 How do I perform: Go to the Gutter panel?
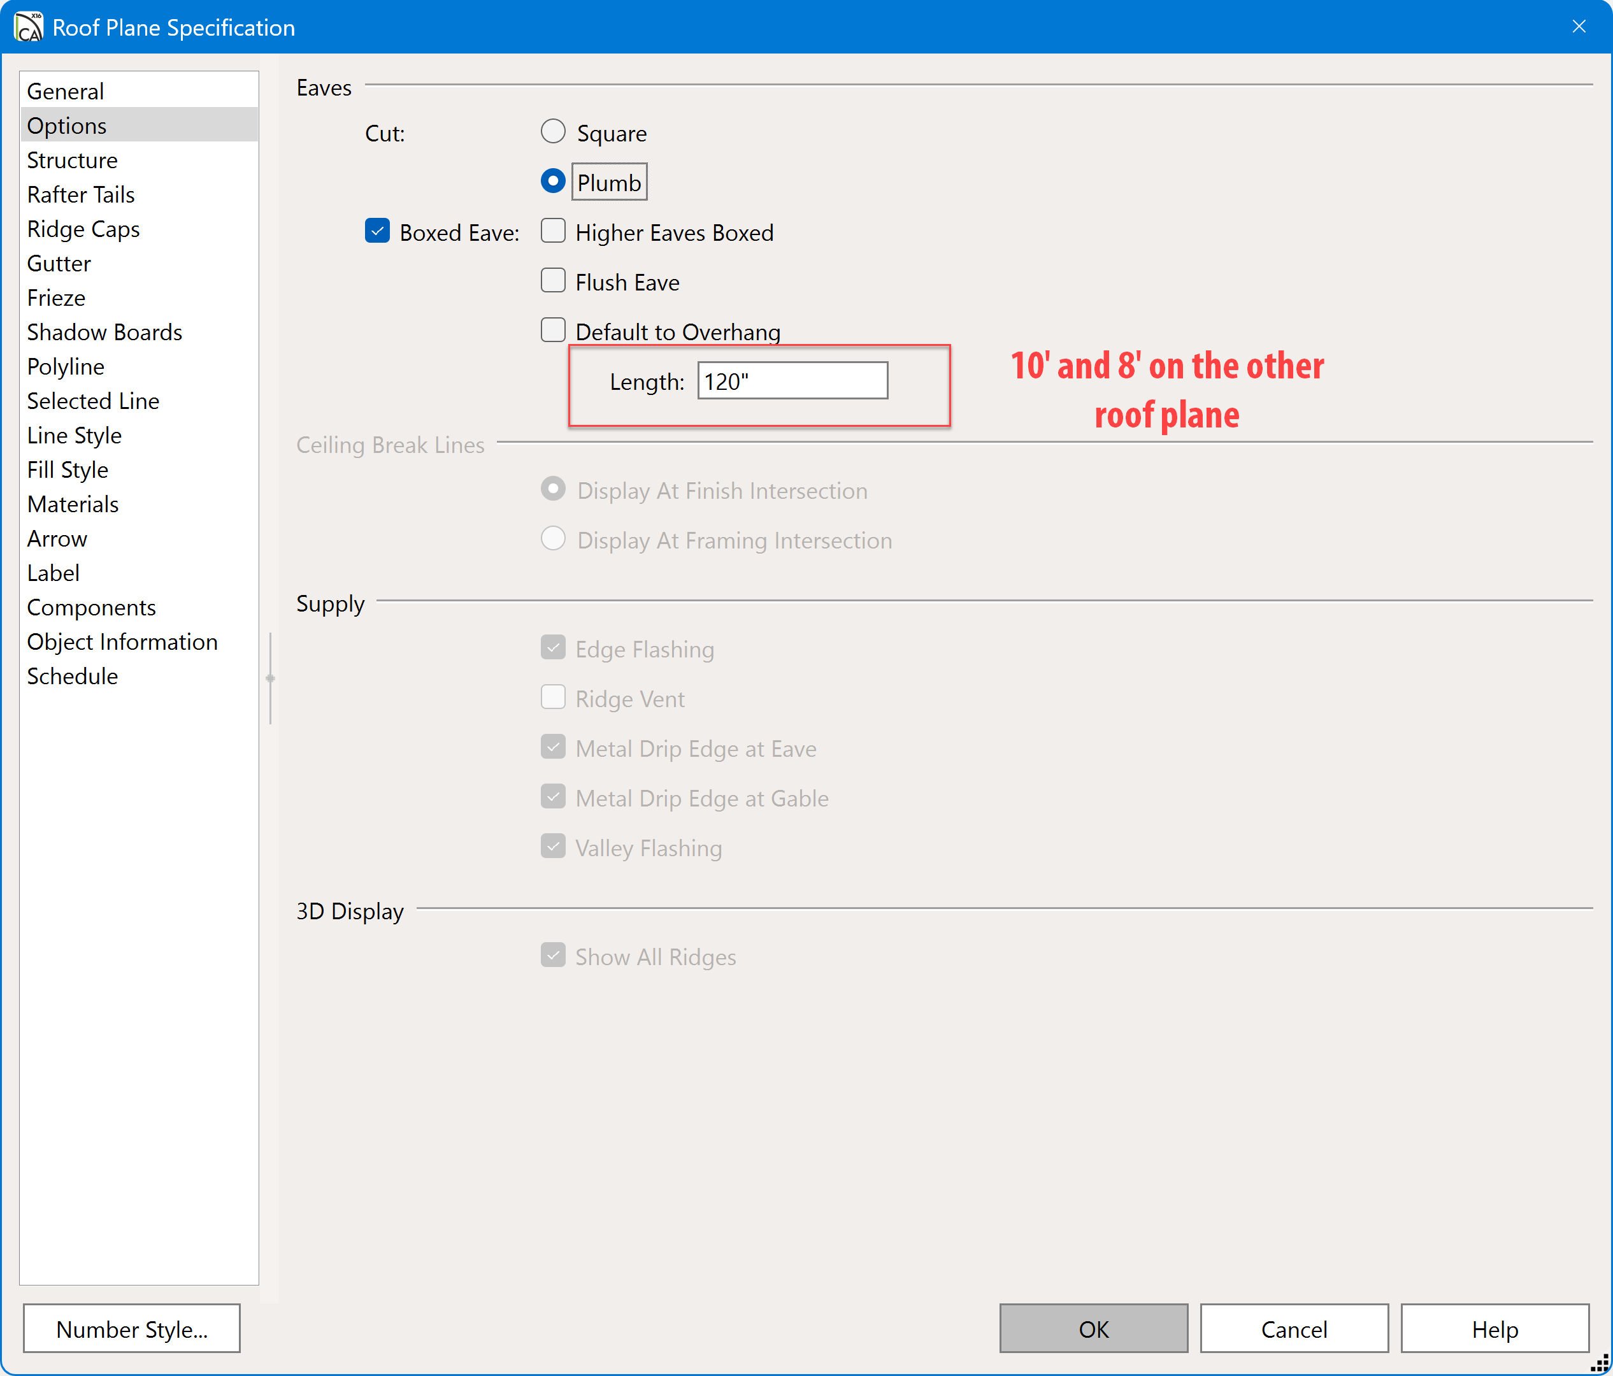click(59, 263)
